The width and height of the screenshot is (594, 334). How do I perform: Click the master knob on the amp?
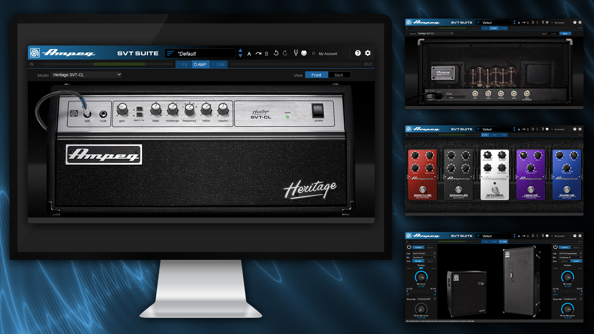223,110
